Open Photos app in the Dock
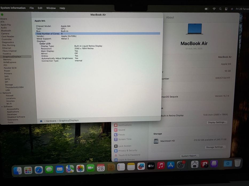The width and height of the screenshot is (249, 186). (80, 168)
